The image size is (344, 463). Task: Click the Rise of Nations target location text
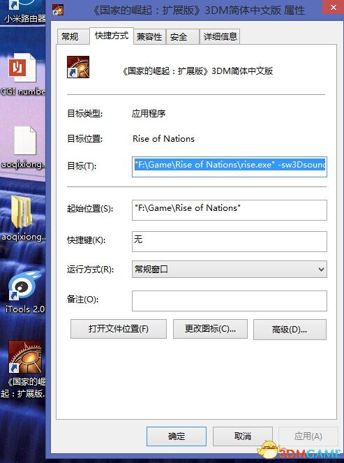(163, 139)
